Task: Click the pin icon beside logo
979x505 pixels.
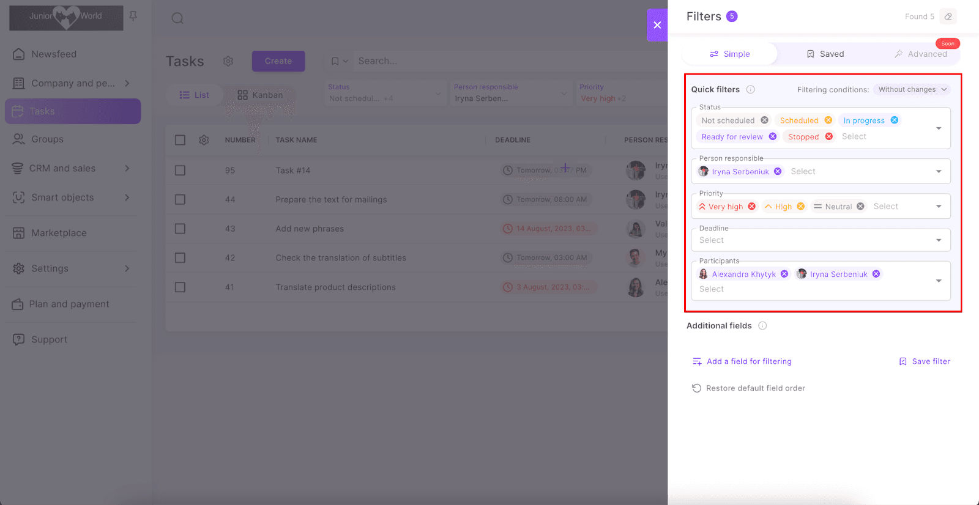Action: (x=133, y=16)
